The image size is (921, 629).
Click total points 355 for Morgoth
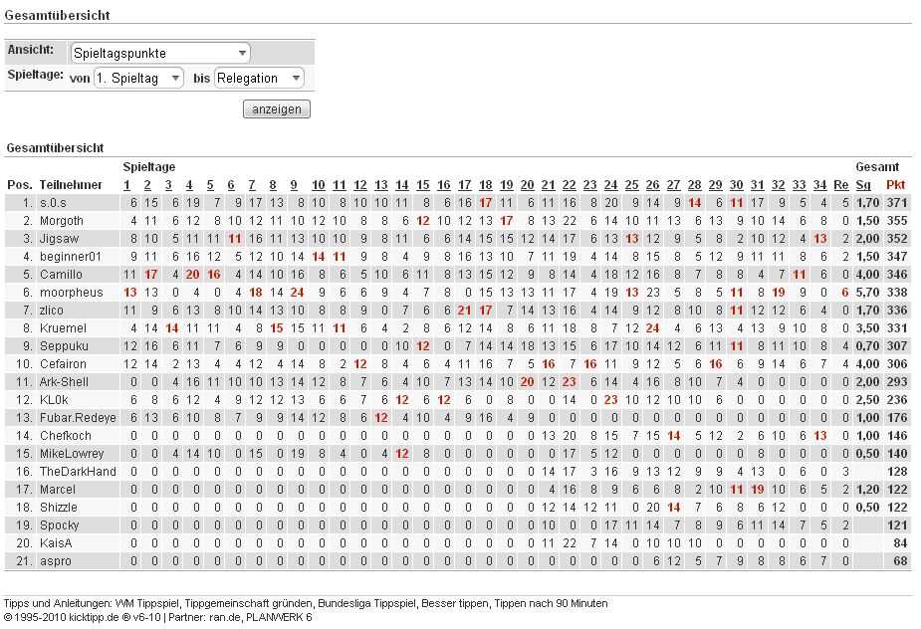pyautogui.click(x=897, y=221)
